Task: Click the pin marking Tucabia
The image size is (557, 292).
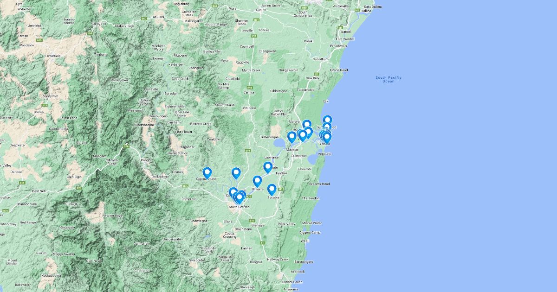Action: [272, 190]
